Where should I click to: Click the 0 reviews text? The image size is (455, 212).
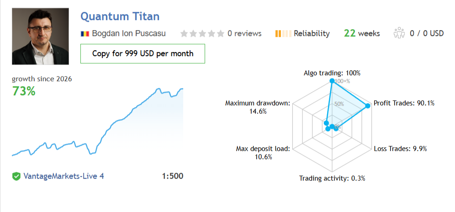tap(244, 34)
